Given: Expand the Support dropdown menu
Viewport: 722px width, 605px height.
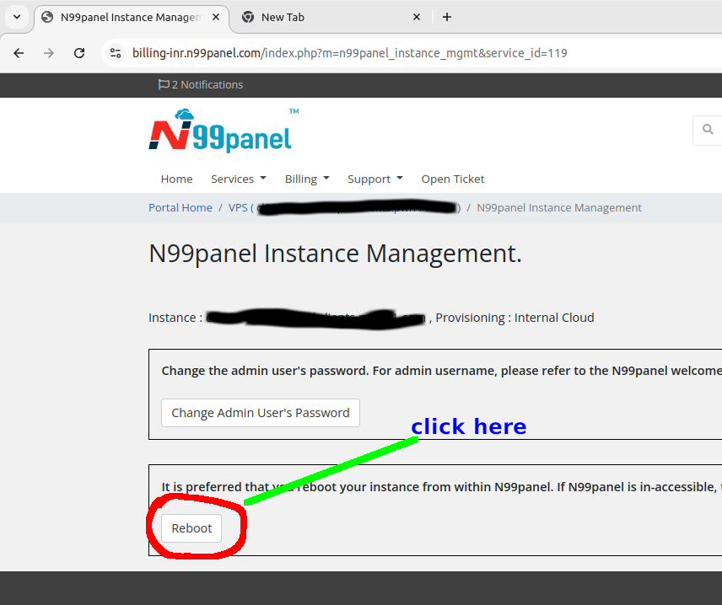Looking at the screenshot, I should 374,179.
